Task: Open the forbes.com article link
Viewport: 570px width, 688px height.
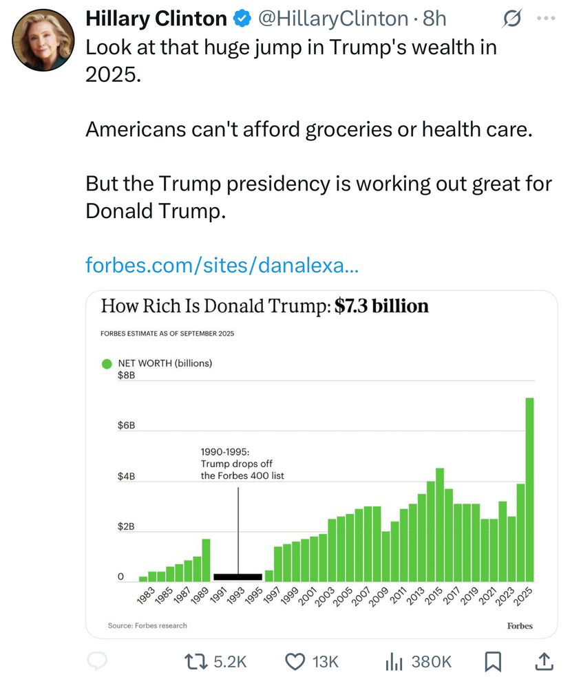Action: tap(222, 264)
